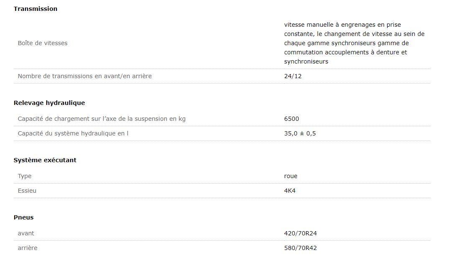
Task: Select the 580/70R42 rear tire value
Action: (x=300, y=248)
